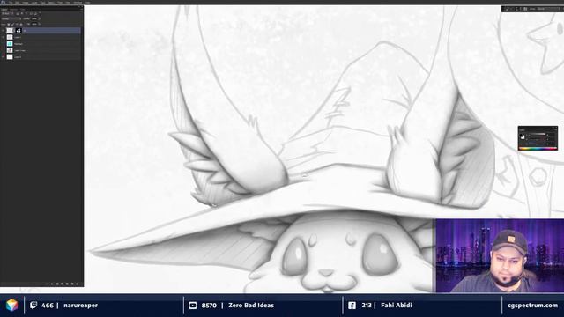Click the Fahi Abidi Facebook name
Screen dimensions: 564x317
397,306
